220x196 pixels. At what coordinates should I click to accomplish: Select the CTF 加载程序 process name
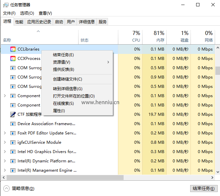coord(29,114)
